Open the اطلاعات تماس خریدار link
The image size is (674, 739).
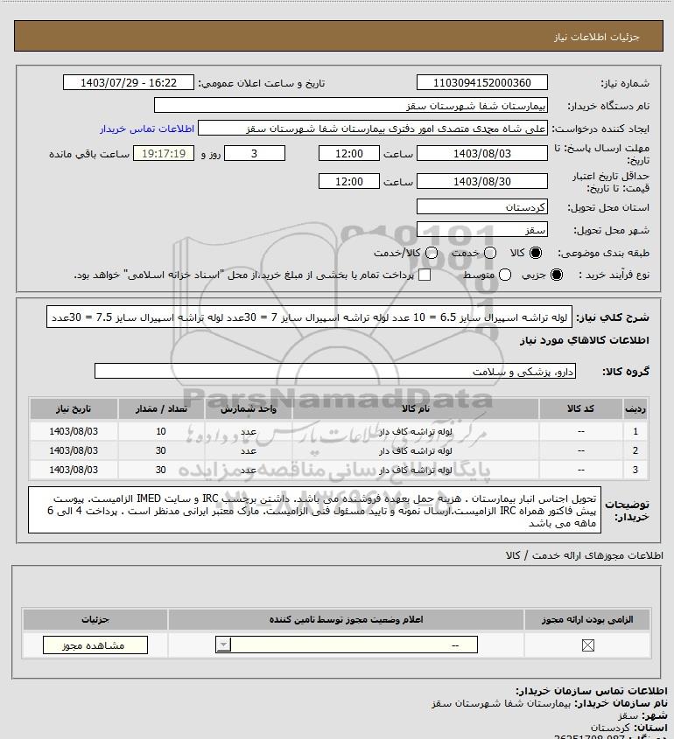tap(147, 129)
